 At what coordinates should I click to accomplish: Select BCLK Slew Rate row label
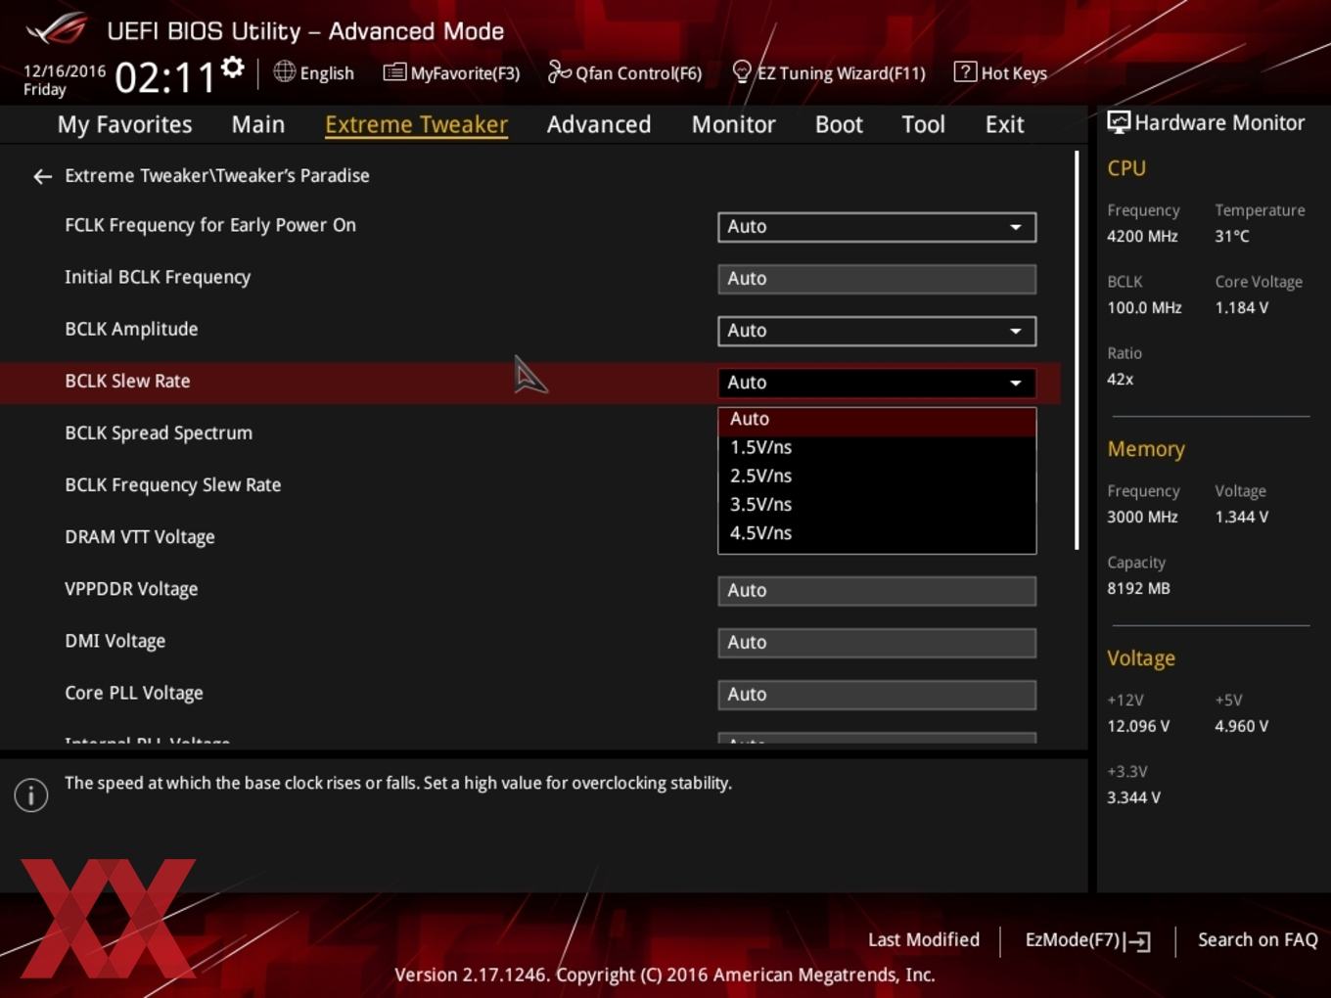pyautogui.click(x=127, y=382)
